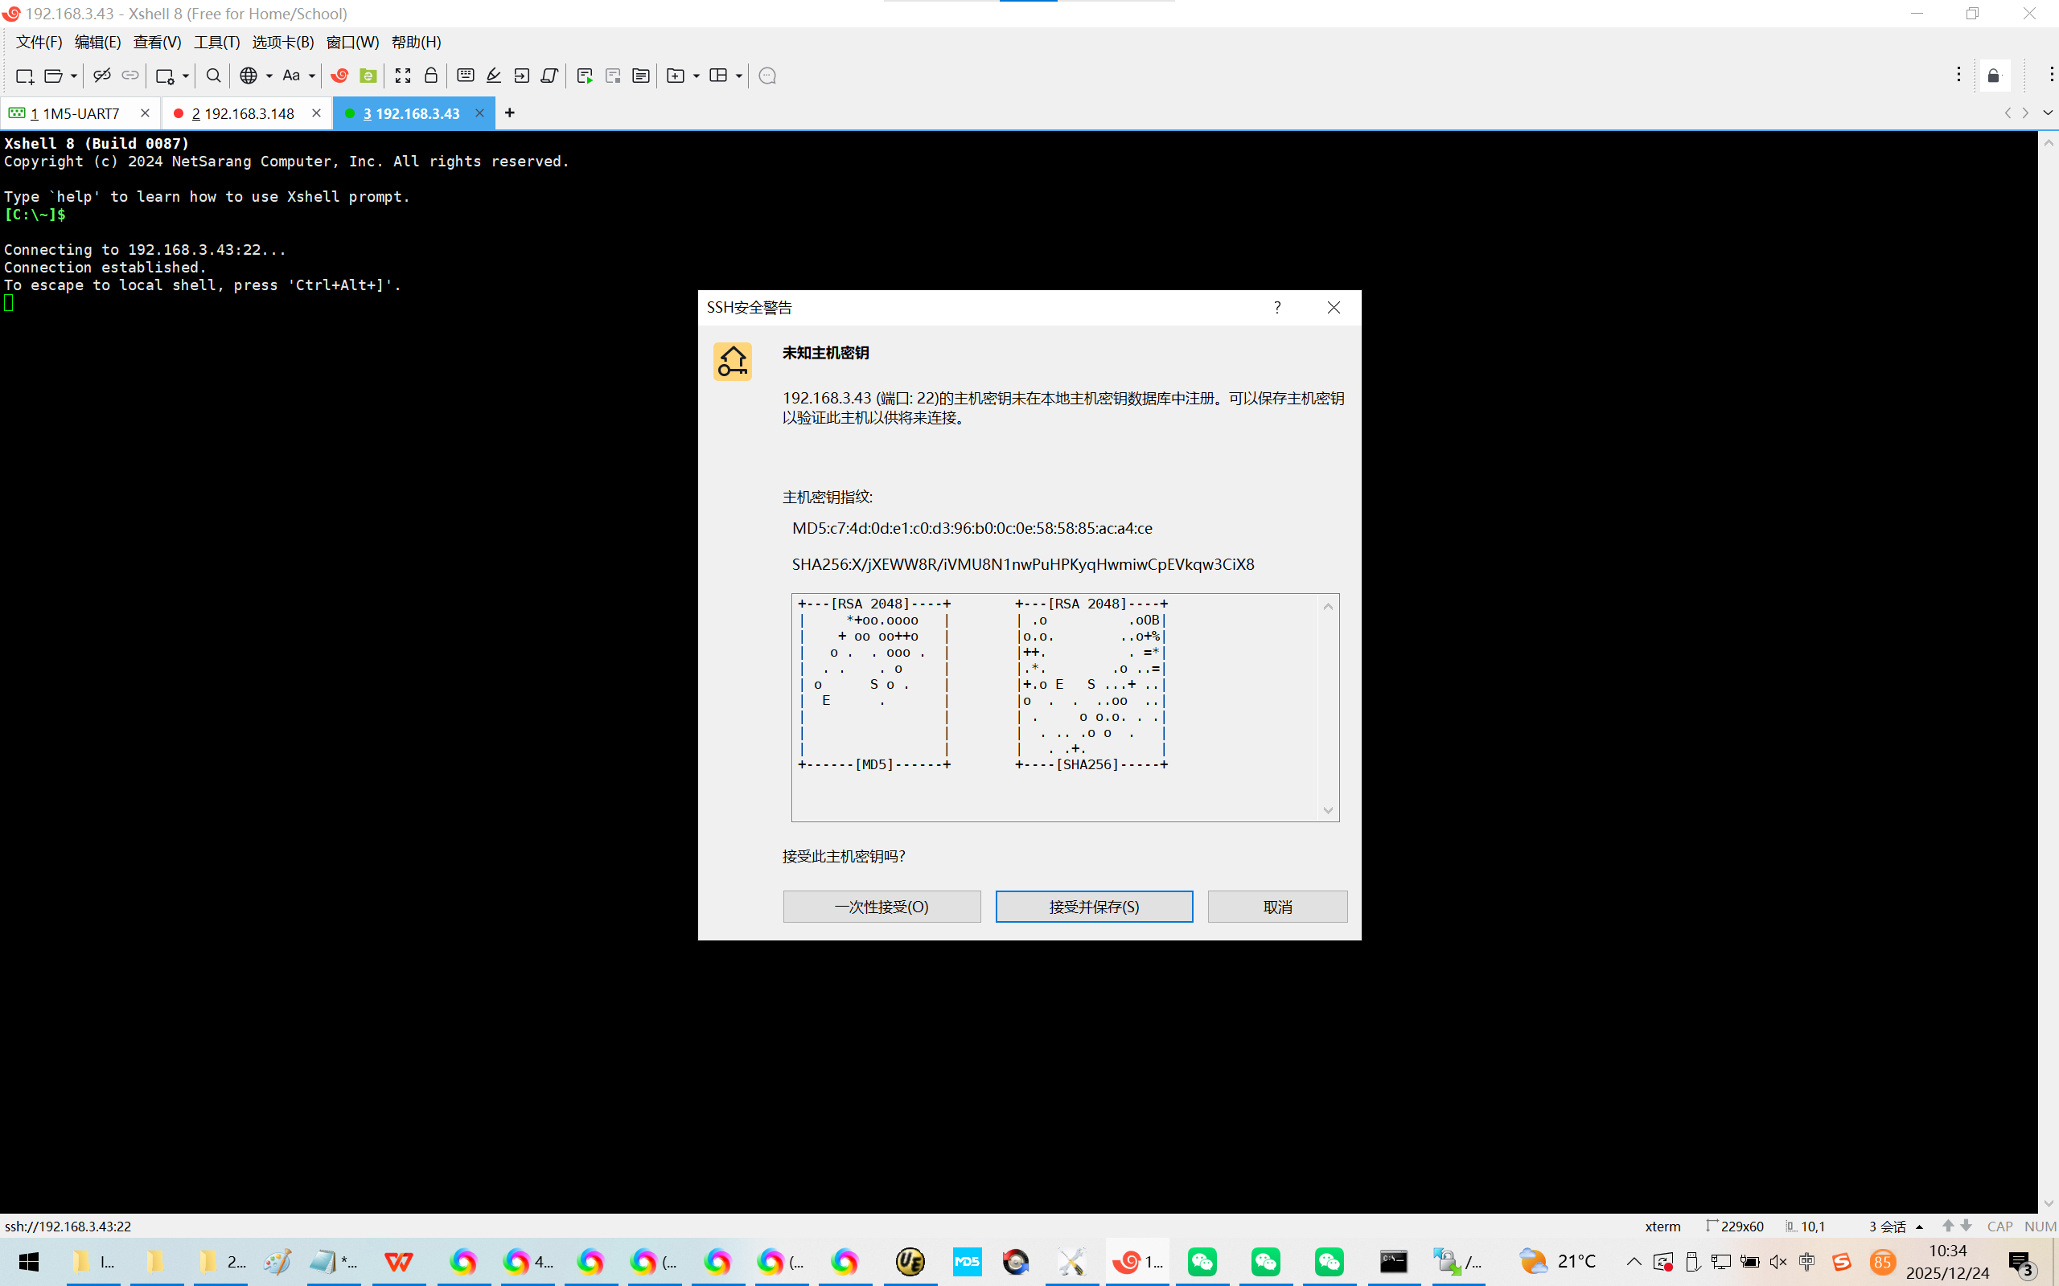Expand the encoding globe dropdown arrow
2059x1286 pixels.
(x=269, y=76)
